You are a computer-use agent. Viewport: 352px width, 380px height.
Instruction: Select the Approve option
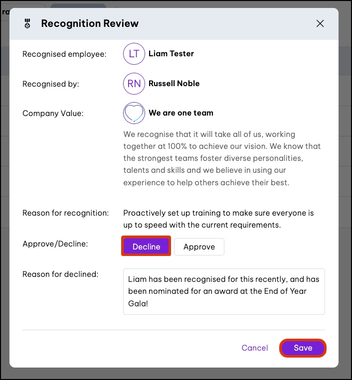pos(199,247)
